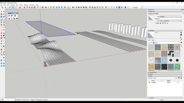
Task: Click the Sample Paint eyedropper in Materials panel
Action: click(x=181, y=40)
